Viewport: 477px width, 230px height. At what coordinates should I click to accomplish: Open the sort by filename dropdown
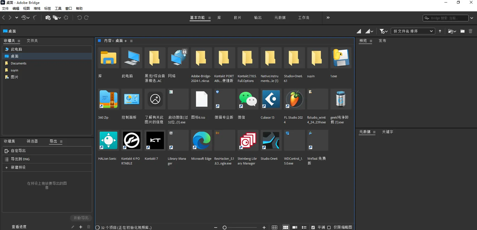click(413, 31)
